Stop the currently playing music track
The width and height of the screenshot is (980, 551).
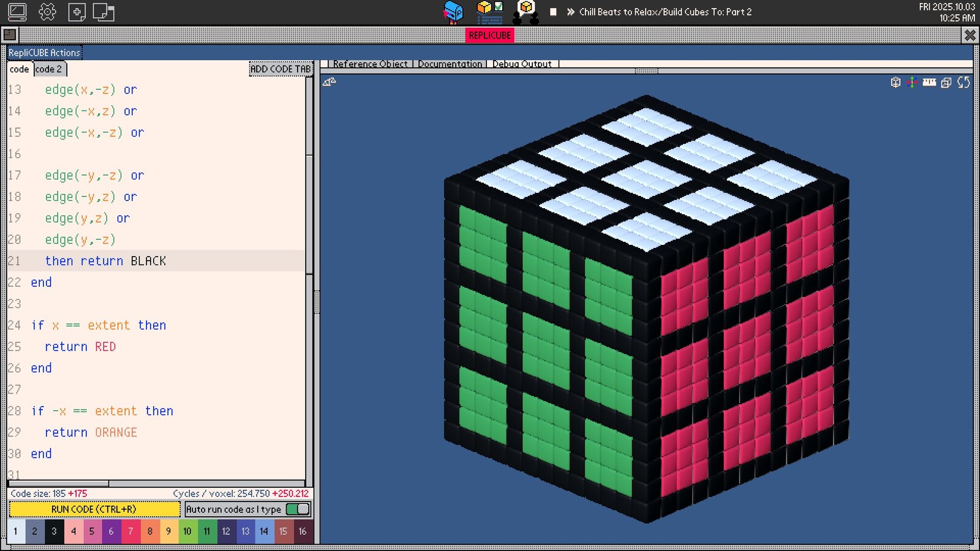coord(553,12)
